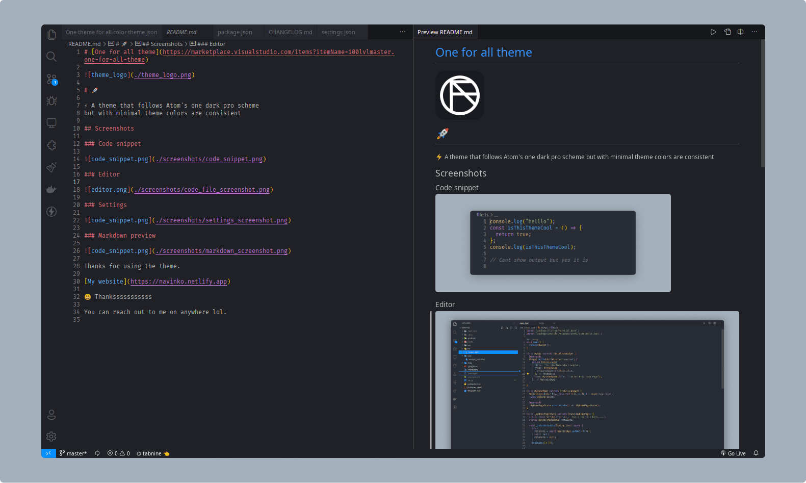Open the Search view
Image resolution: width=806 pixels, height=483 pixels.
[51, 57]
